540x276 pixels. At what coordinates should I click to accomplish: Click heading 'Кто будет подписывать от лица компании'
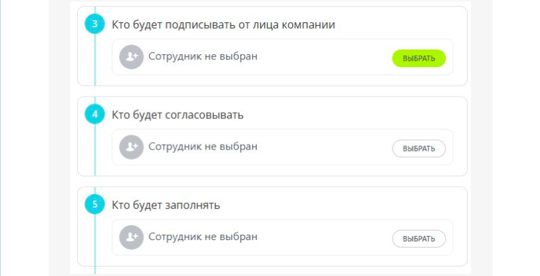[223, 25]
